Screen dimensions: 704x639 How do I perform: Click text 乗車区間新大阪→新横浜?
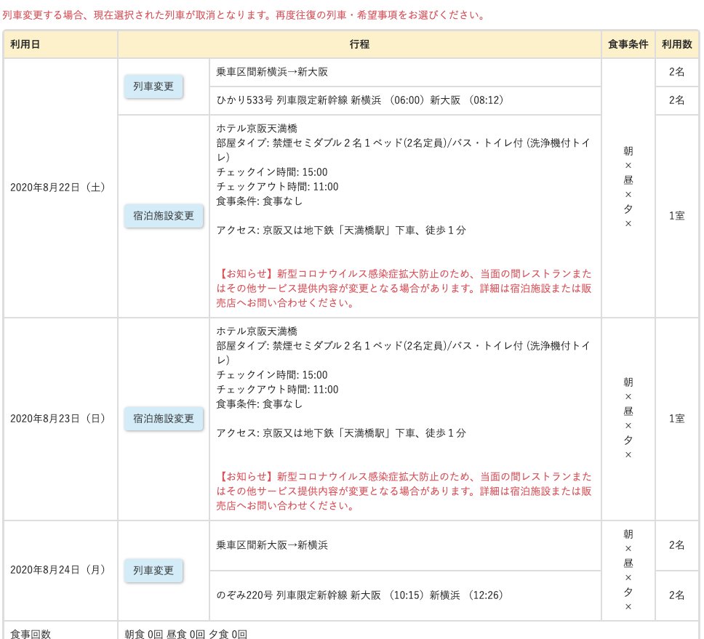tap(272, 545)
